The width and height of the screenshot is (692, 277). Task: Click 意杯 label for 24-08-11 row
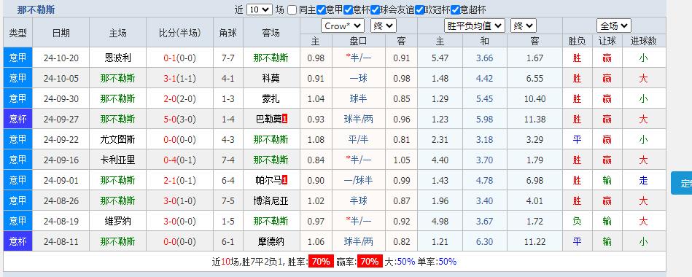[18, 241]
